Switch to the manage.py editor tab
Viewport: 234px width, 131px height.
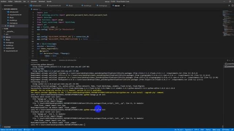(x=102, y=6)
